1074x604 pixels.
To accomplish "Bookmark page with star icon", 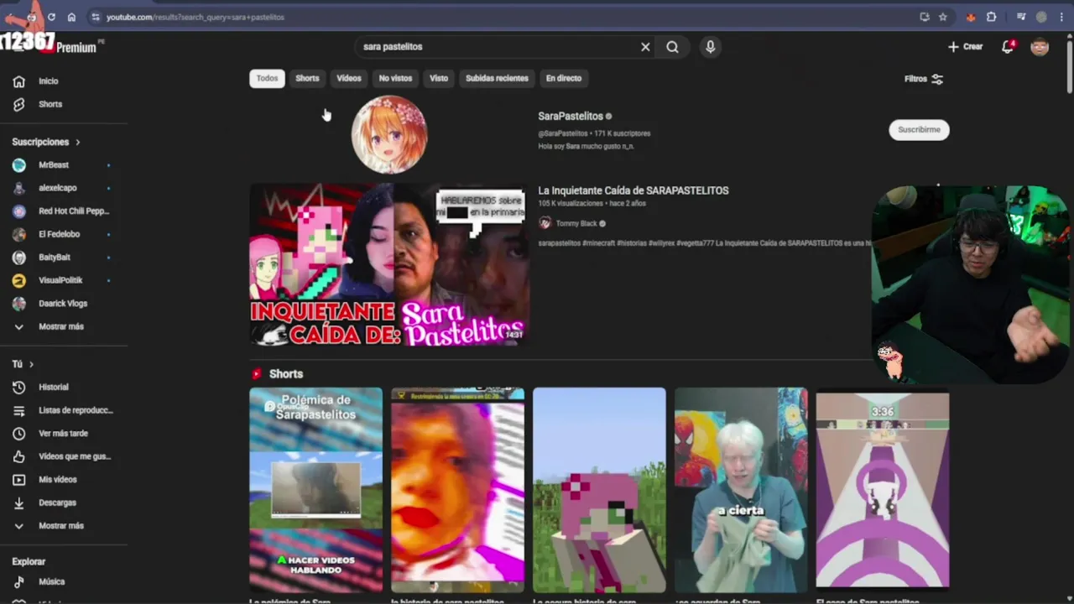I will (943, 17).
